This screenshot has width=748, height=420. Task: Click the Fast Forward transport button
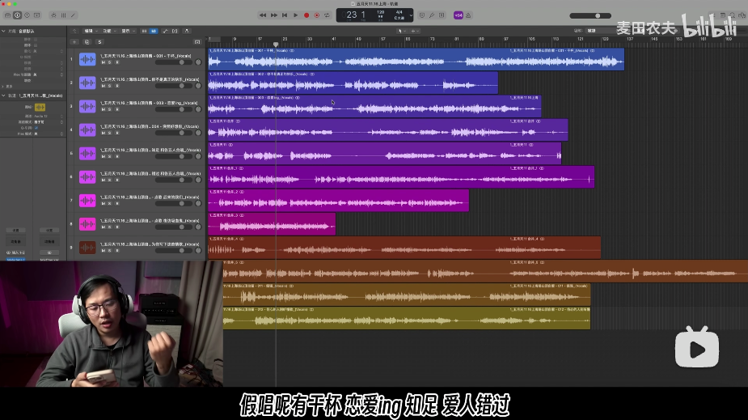pyautogui.click(x=274, y=15)
